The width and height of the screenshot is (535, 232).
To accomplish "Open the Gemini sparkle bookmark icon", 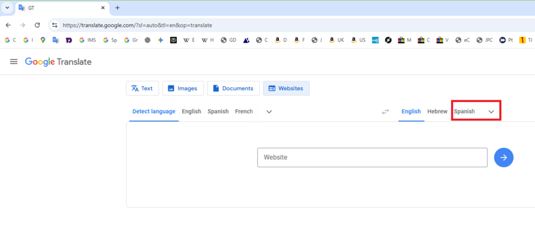I will (x=160, y=40).
